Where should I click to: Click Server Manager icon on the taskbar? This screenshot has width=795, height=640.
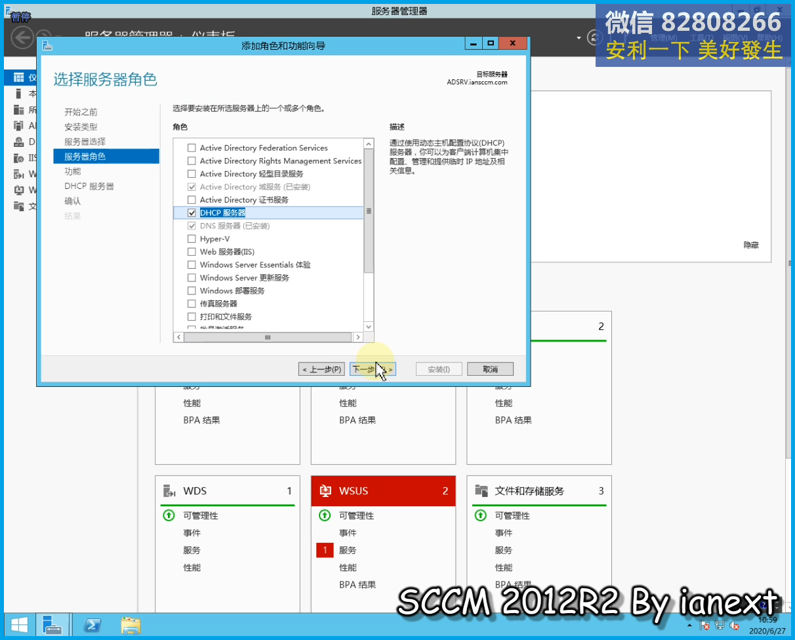tap(53, 625)
